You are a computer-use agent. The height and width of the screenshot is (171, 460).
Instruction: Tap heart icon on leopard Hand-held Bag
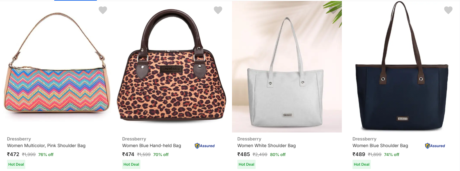[x=218, y=10]
